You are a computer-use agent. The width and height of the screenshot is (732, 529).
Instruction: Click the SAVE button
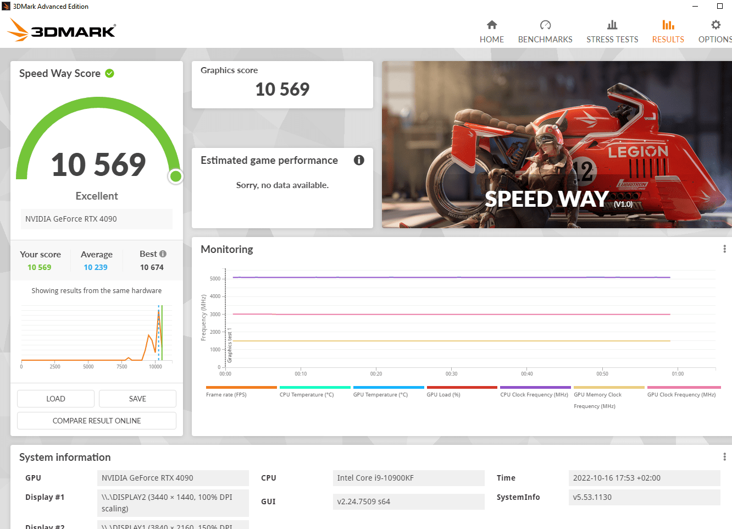(137, 399)
